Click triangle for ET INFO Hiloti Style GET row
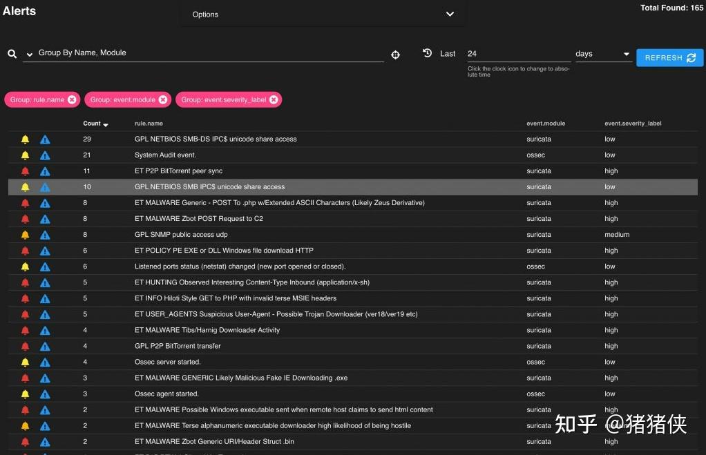This screenshot has height=455, width=706. (45, 299)
